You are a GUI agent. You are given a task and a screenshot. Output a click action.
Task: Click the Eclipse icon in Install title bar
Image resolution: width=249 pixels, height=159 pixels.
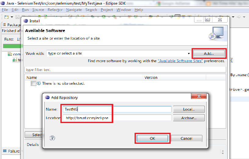26,21
